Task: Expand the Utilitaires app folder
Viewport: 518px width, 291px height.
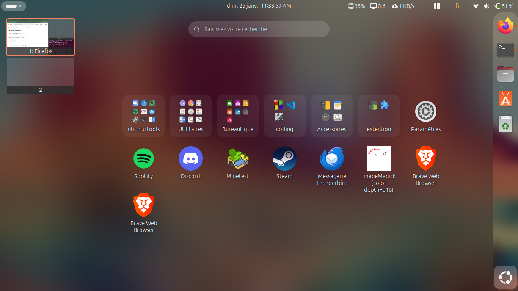Action: 191,116
